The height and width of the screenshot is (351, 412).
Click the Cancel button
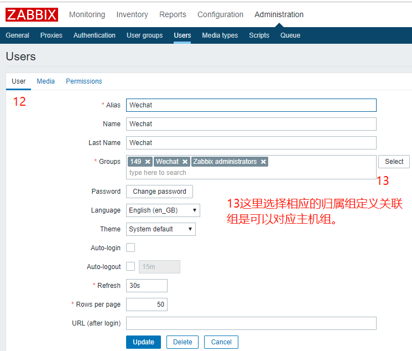point(221,342)
